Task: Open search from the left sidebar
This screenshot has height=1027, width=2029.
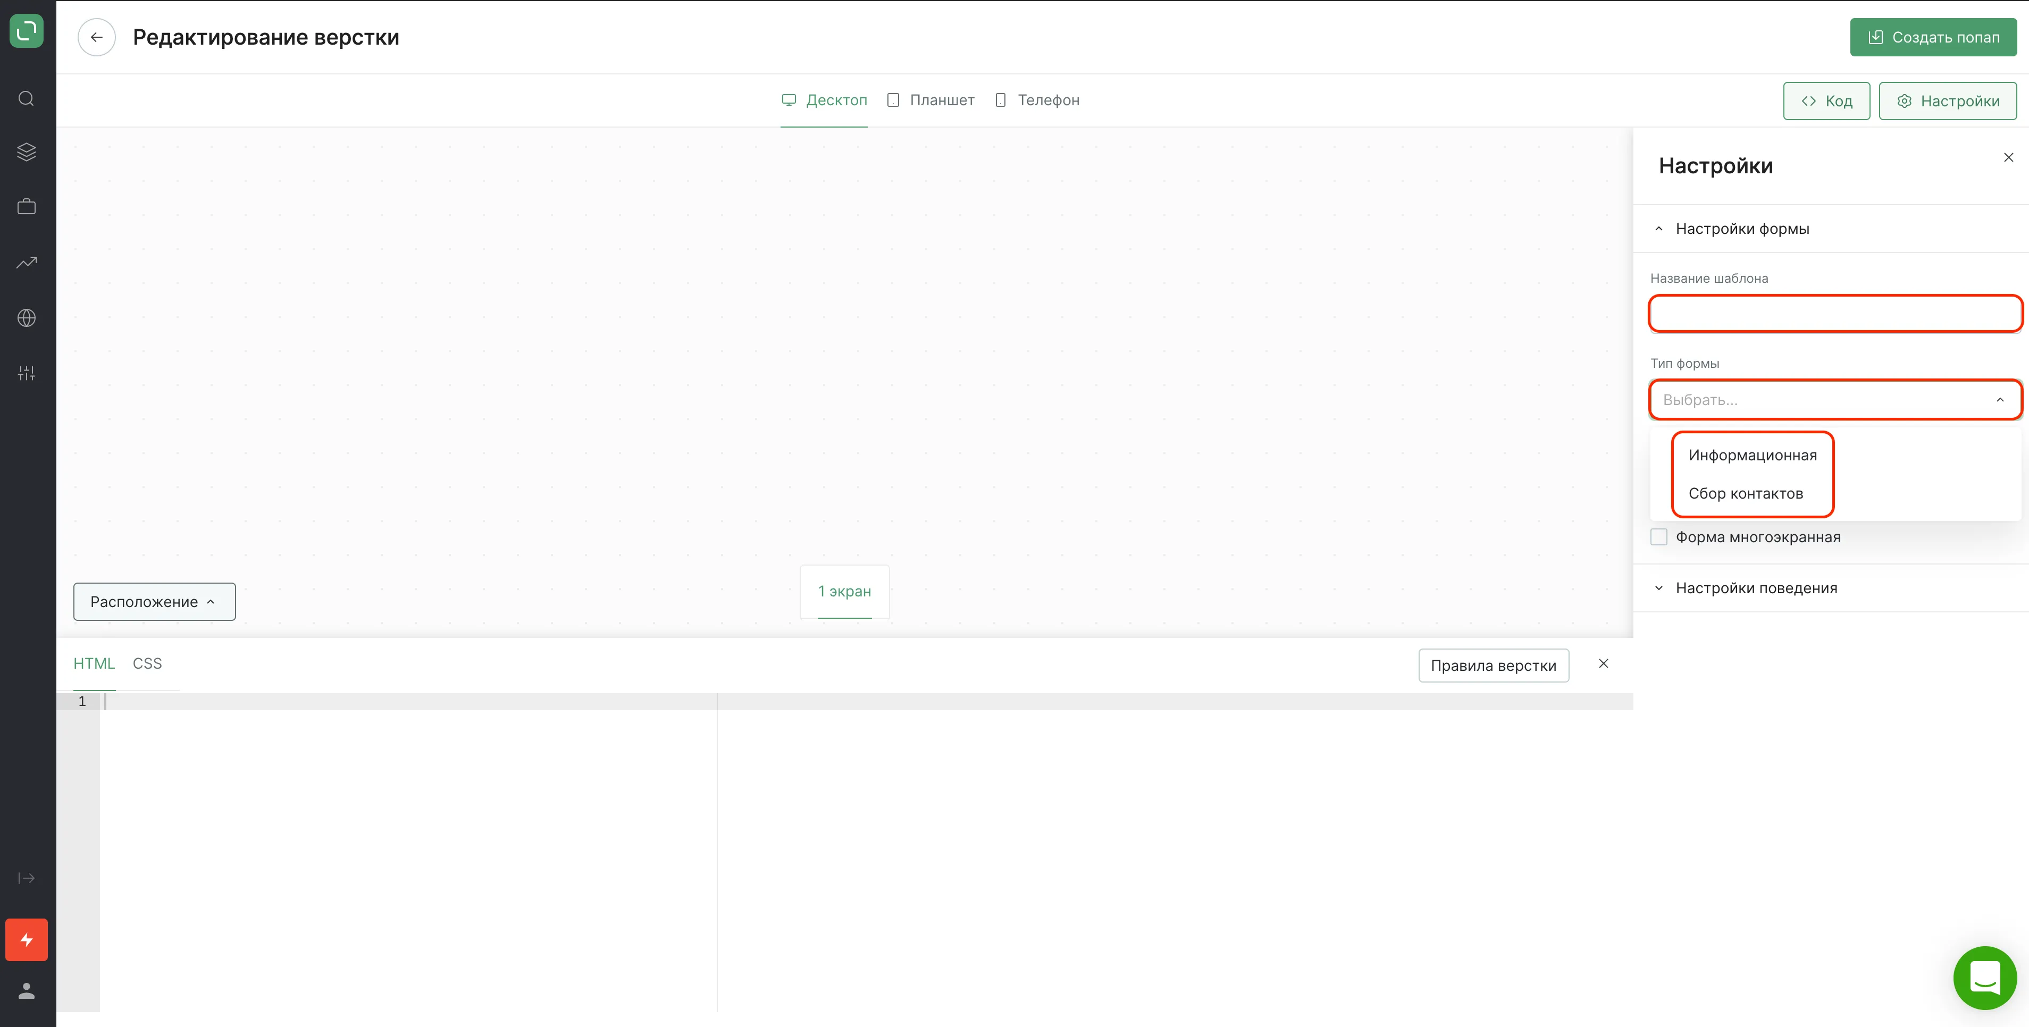Action: click(27, 98)
